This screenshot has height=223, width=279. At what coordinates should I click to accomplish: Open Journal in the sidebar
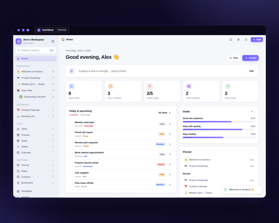(x=36, y=165)
